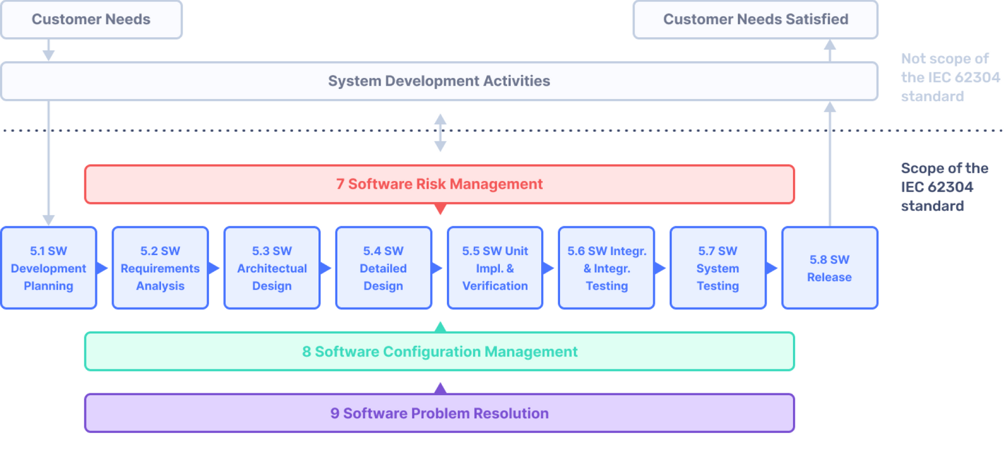Click the 'Not scope of the IEC 62304 standard' text

click(950, 78)
